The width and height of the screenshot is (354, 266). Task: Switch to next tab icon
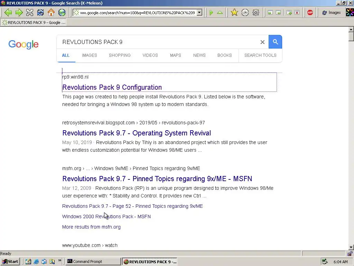(x=279, y=12)
